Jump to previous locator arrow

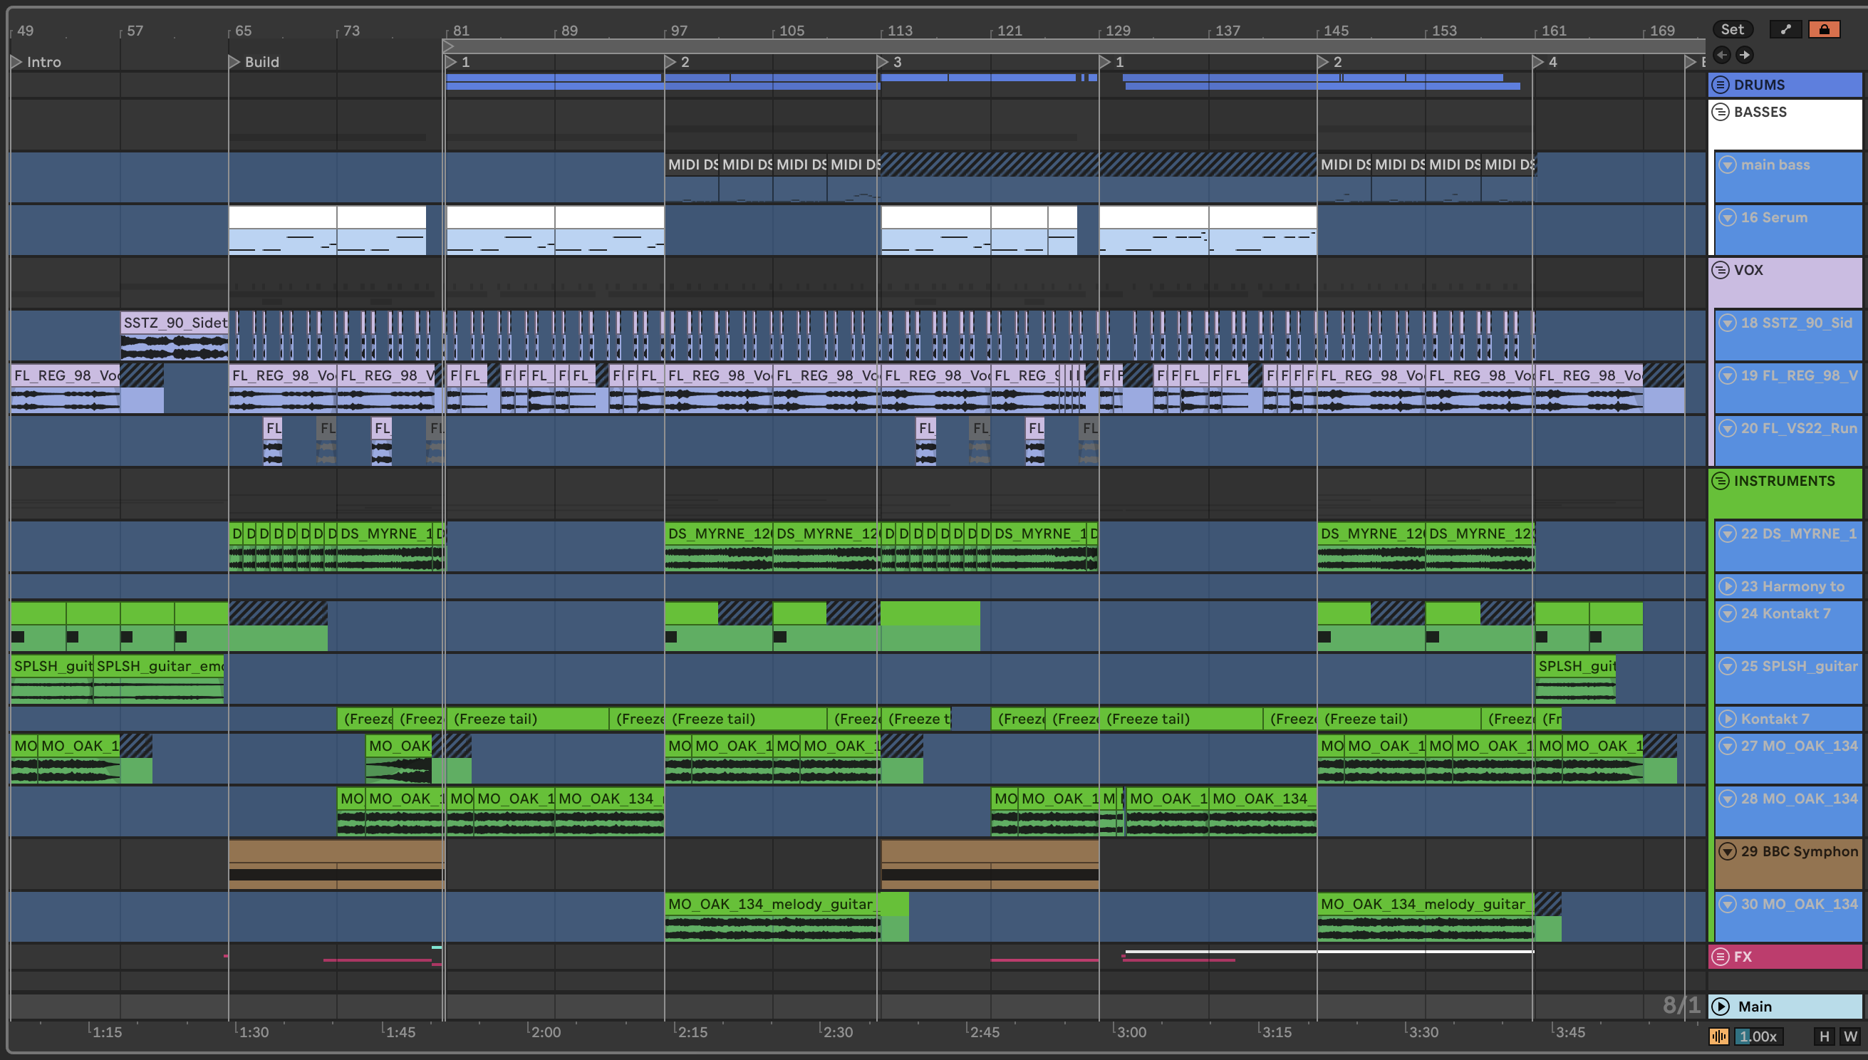(x=1722, y=55)
